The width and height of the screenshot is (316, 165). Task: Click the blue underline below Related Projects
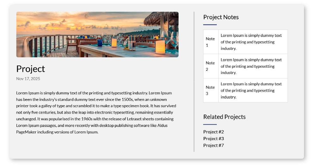tap(210, 124)
